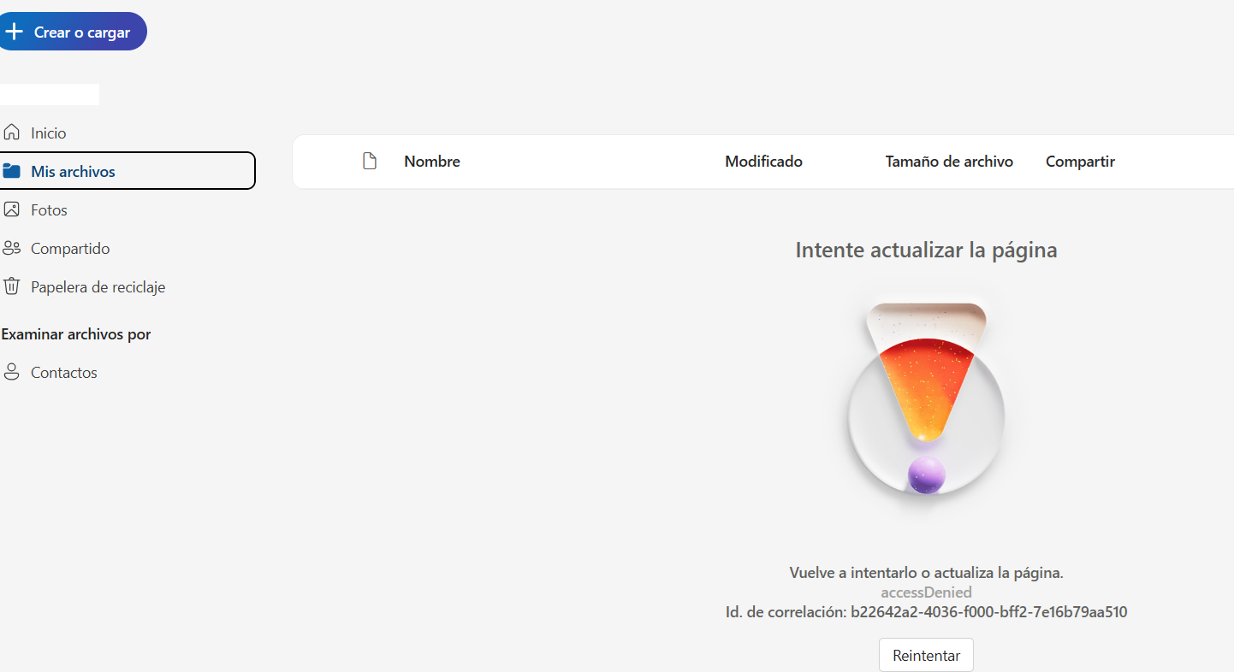Click the Fotos picture icon

click(x=11, y=209)
